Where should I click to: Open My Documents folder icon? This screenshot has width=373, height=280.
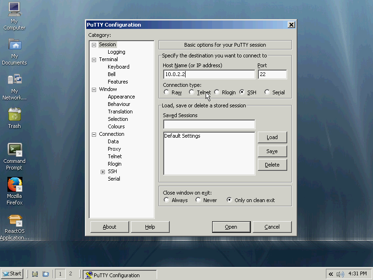tap(14, 45)
